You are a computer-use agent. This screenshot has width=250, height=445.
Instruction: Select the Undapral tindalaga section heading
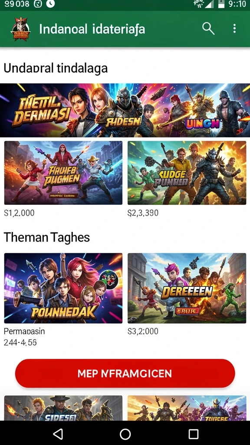coord(56,68)
